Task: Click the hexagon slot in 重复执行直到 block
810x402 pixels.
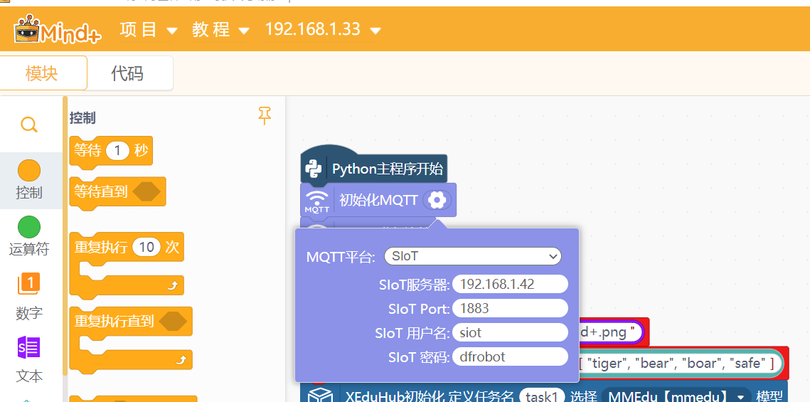Action: click(173, 322)
